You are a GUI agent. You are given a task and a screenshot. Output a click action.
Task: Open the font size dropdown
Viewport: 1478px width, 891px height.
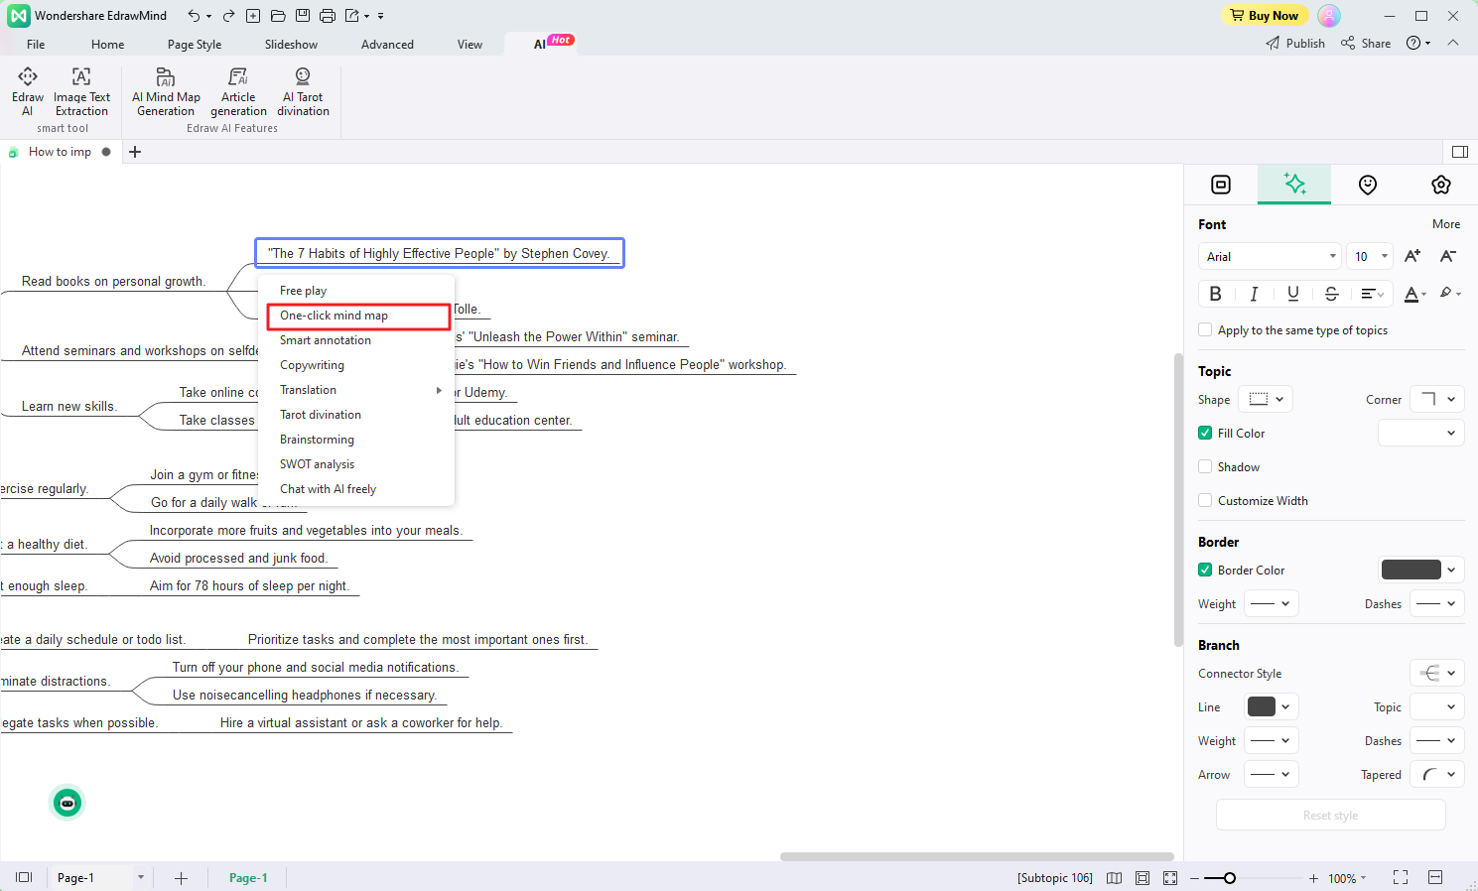pos(1370,256)
